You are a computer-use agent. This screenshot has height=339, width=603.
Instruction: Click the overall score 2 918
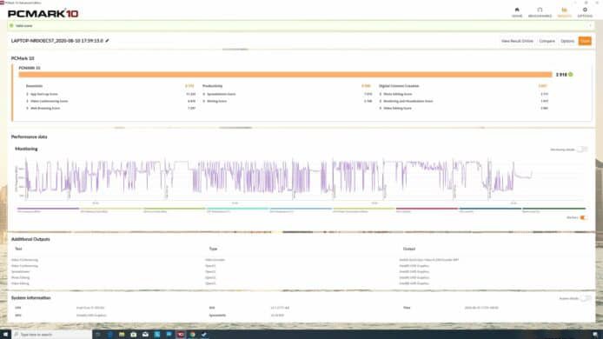tap(561, 75)
